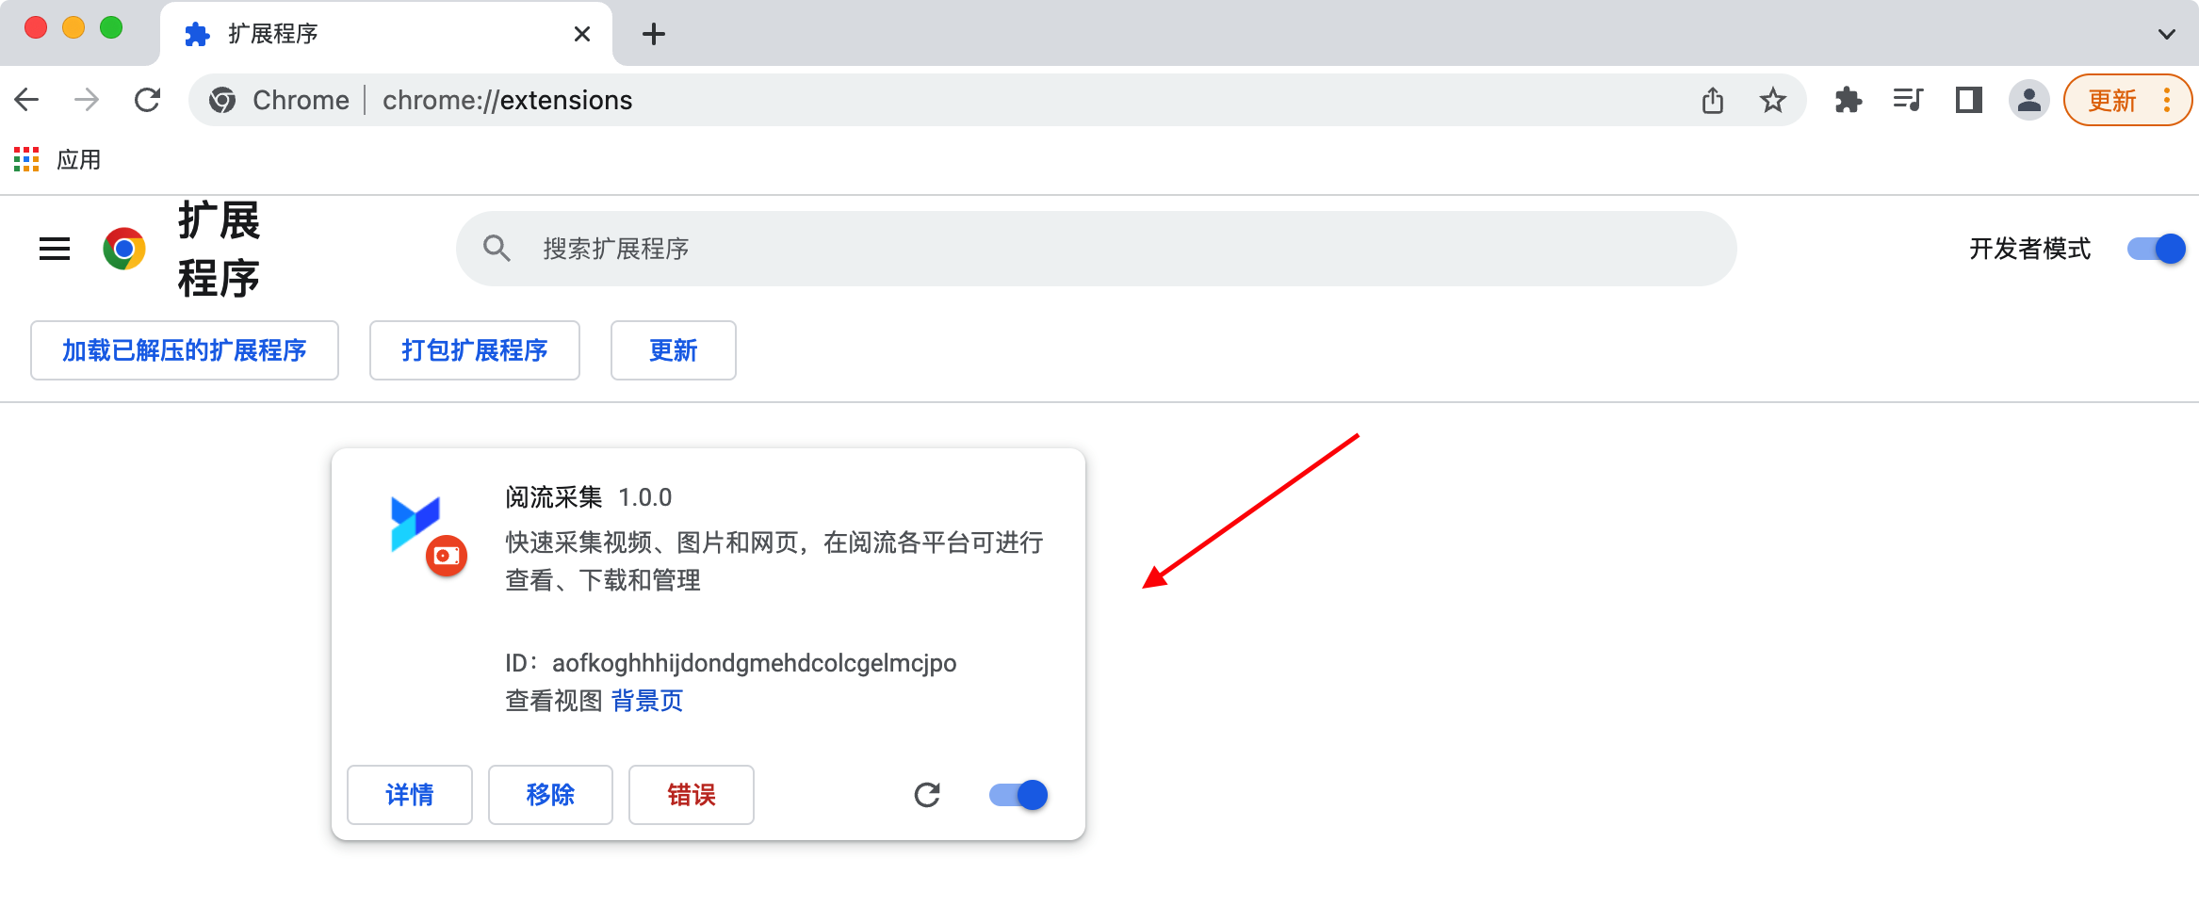
Task: Disable developer mode toggle
Action: click(2156, 249)
